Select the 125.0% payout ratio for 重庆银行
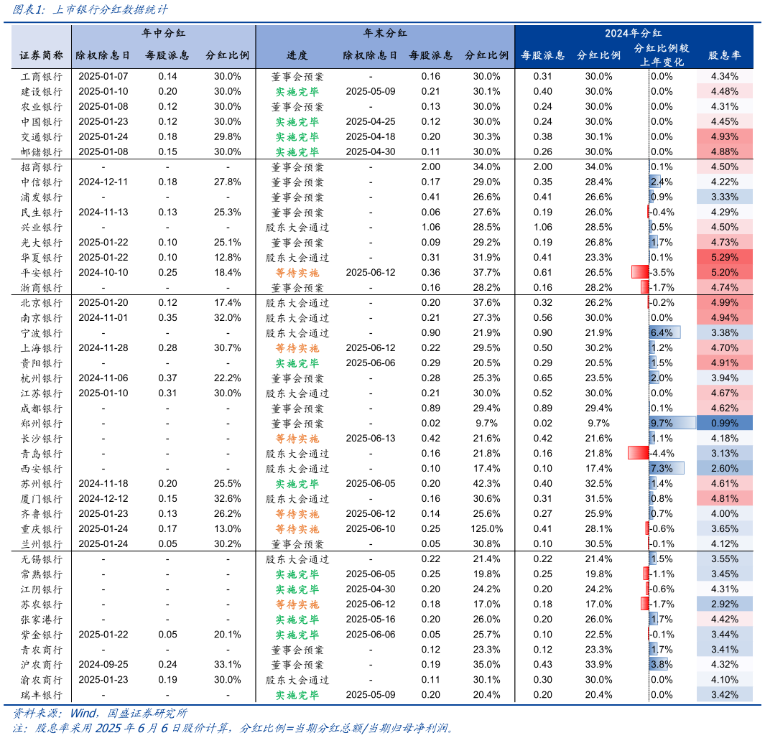765x738 pixels. 486,529
